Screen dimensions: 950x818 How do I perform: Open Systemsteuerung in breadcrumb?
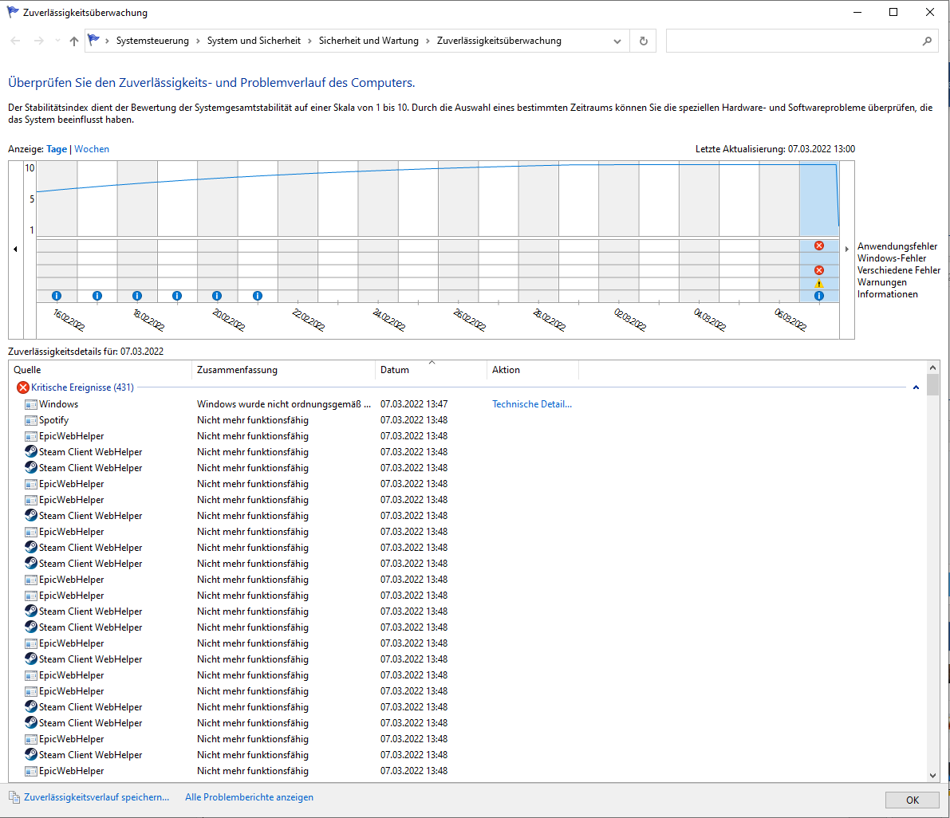tap(152, 41)
